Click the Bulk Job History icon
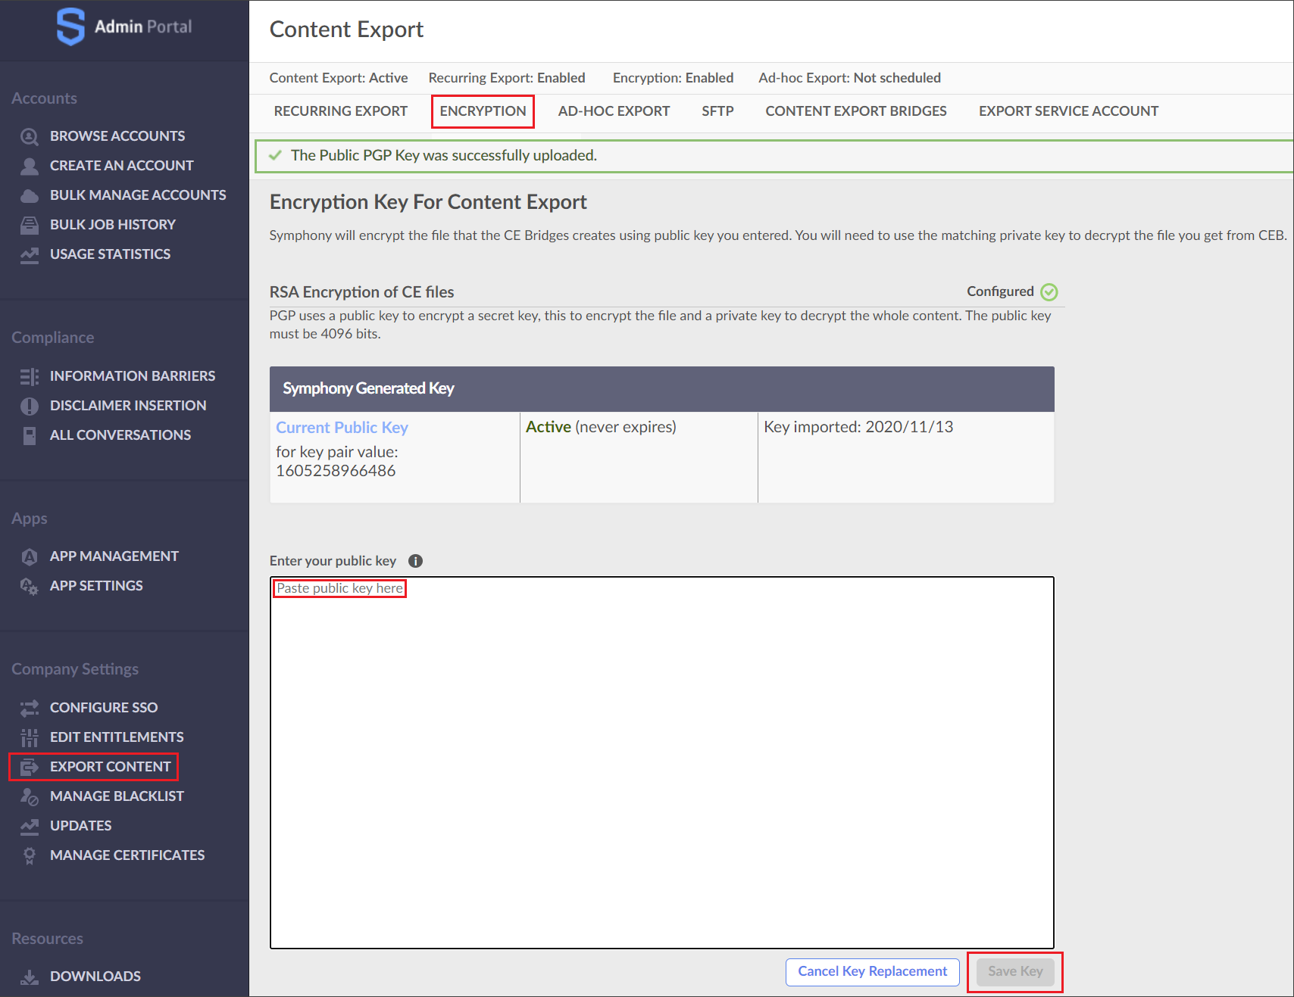 point(30,225)
